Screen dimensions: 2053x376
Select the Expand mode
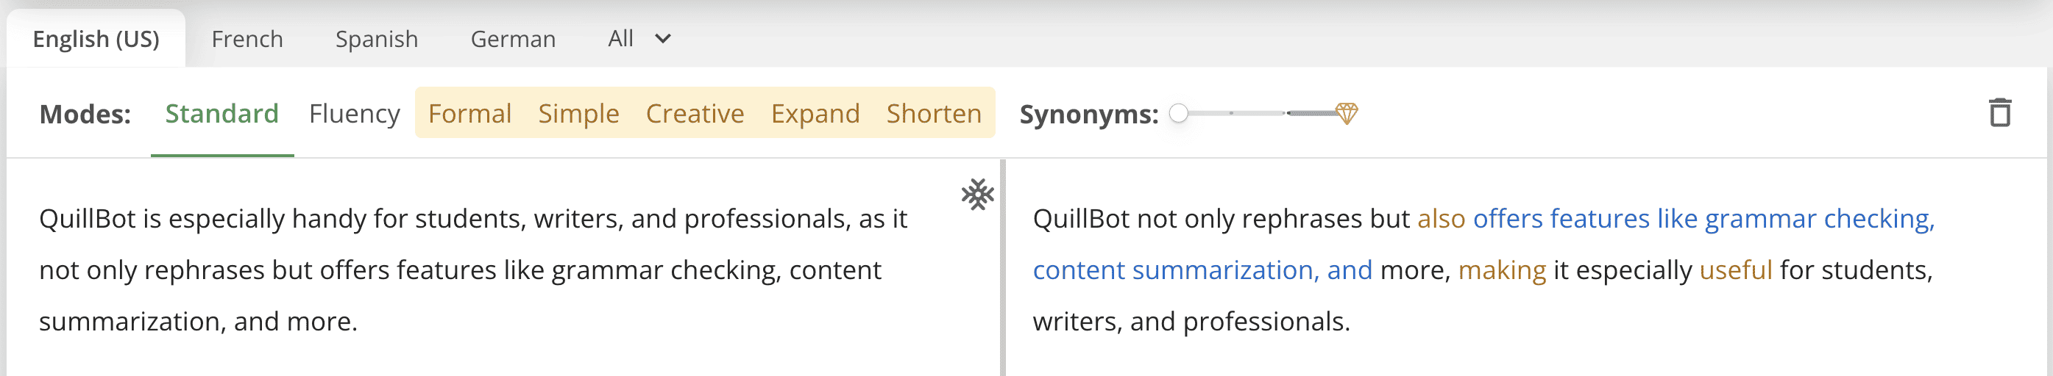pos(815,114)
